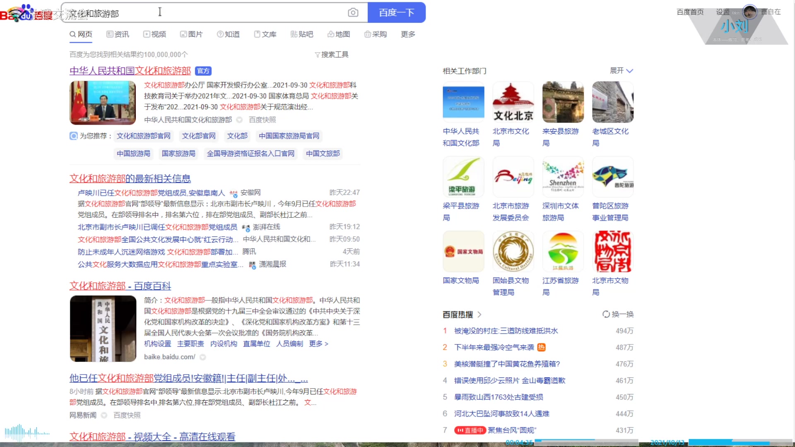Open the 图片 images tab
Screen dimensions: 795x447
[191, 34]
